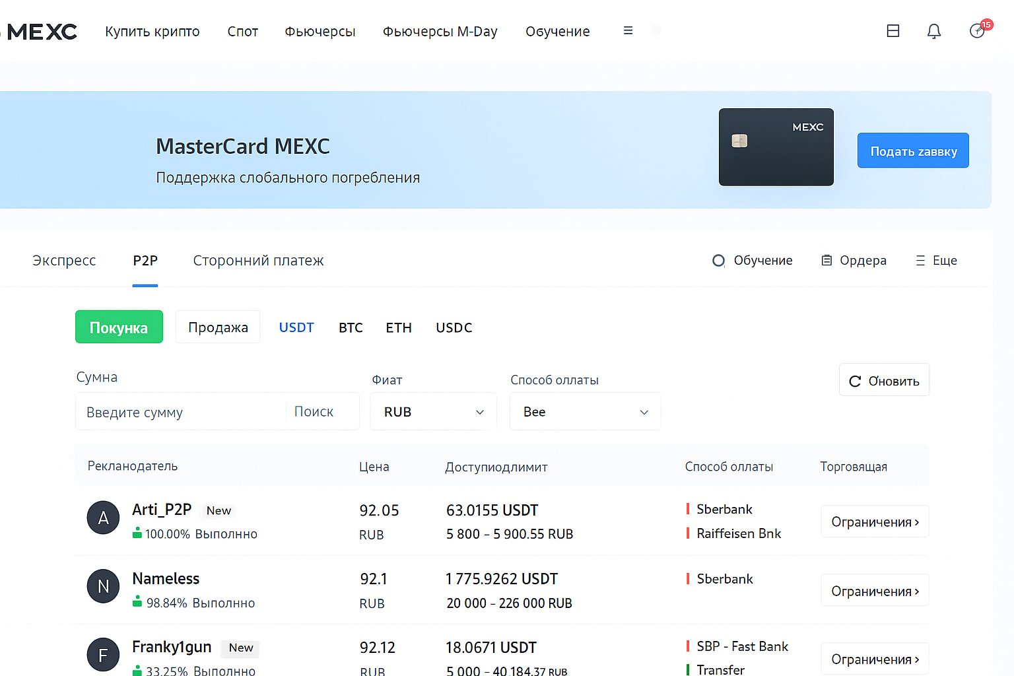Click the Franky1gun avatar icon
Screen dimensions: 1014x676
tap(103, 655)
